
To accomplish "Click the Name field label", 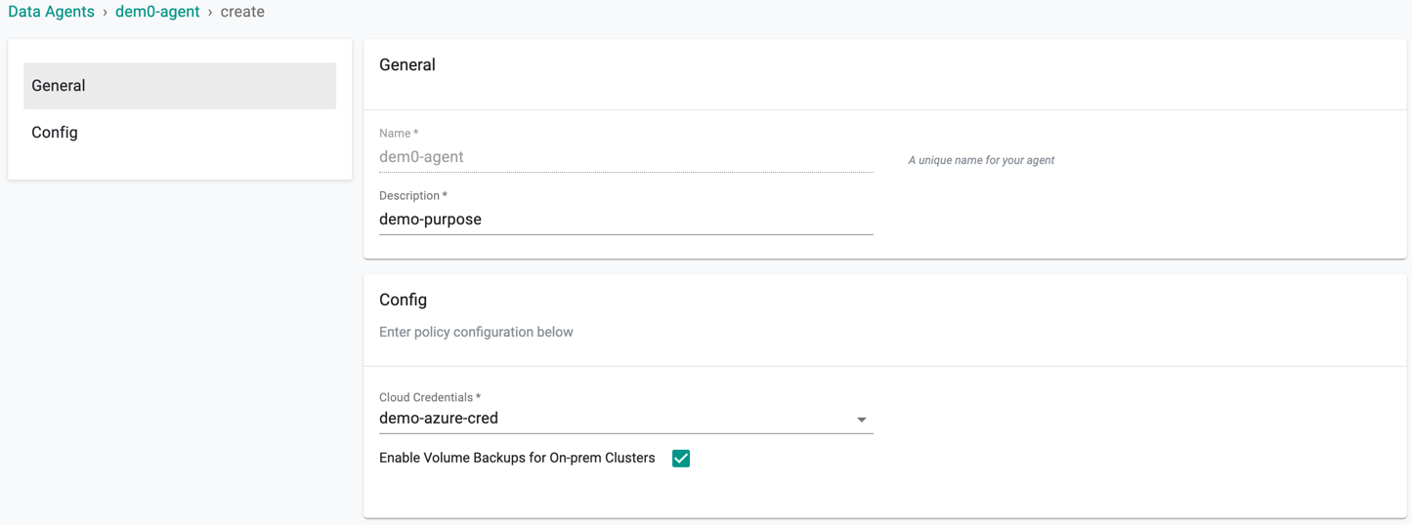I will (x=399, y=134).
